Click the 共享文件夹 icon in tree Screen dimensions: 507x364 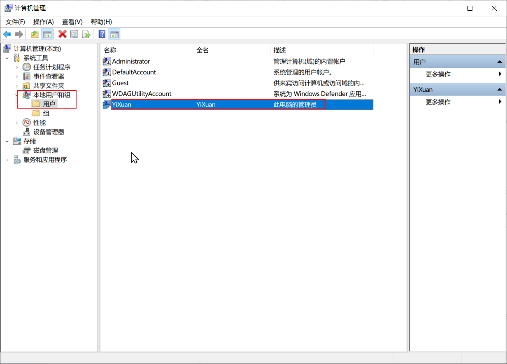(x=26, y=86)
